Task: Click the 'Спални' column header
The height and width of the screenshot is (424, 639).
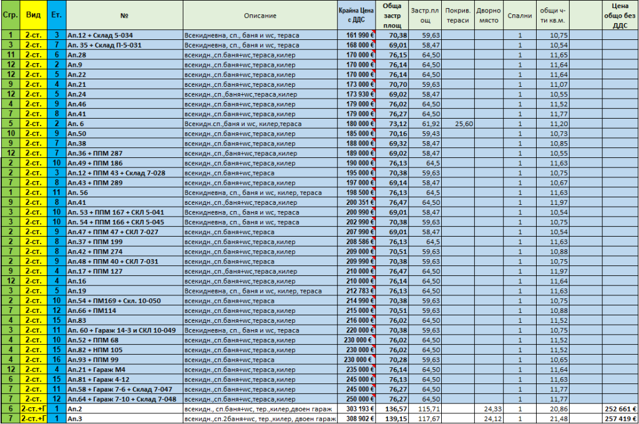Action: pos(520,14)
